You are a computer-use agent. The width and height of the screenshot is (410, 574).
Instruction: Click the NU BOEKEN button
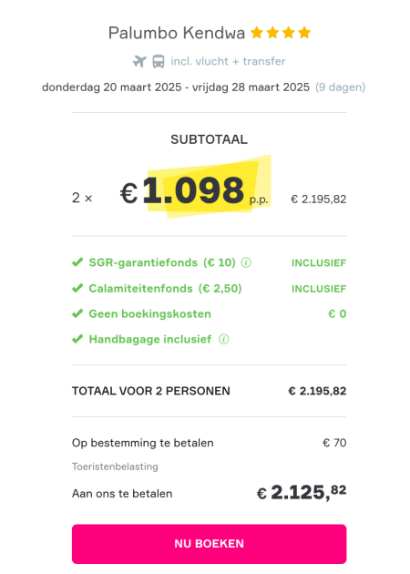click(209, 544)
